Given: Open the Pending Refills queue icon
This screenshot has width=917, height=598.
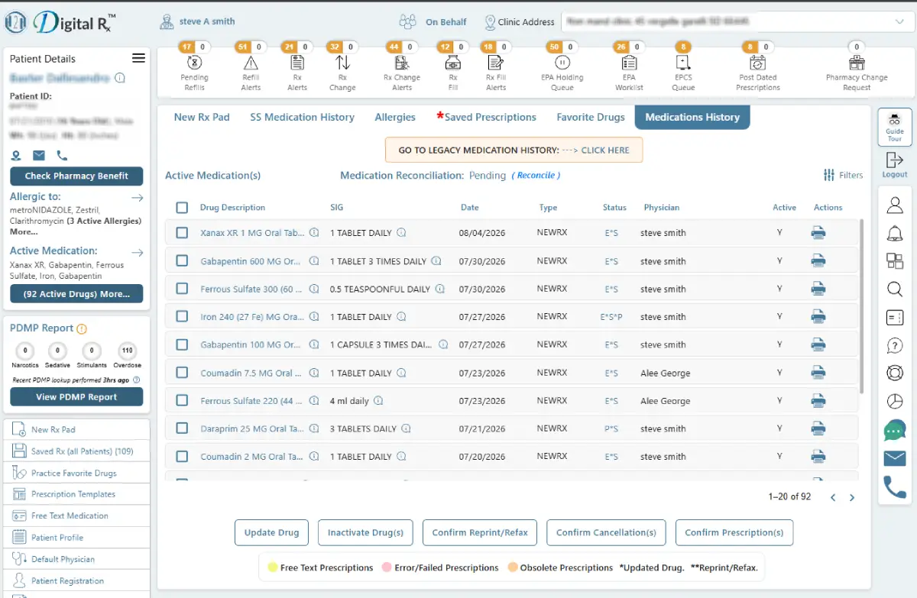Looking at the screenshot, I should [194, 63].
